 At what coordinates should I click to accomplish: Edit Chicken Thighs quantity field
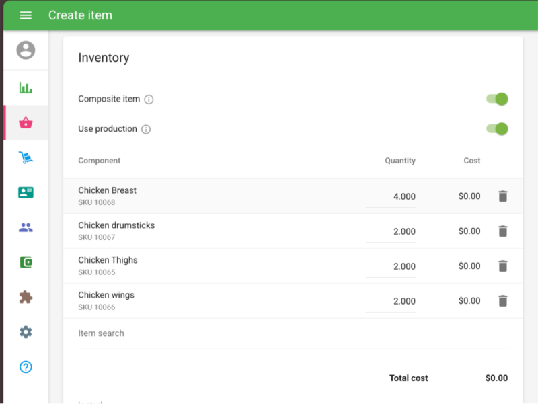click(391, 266)
